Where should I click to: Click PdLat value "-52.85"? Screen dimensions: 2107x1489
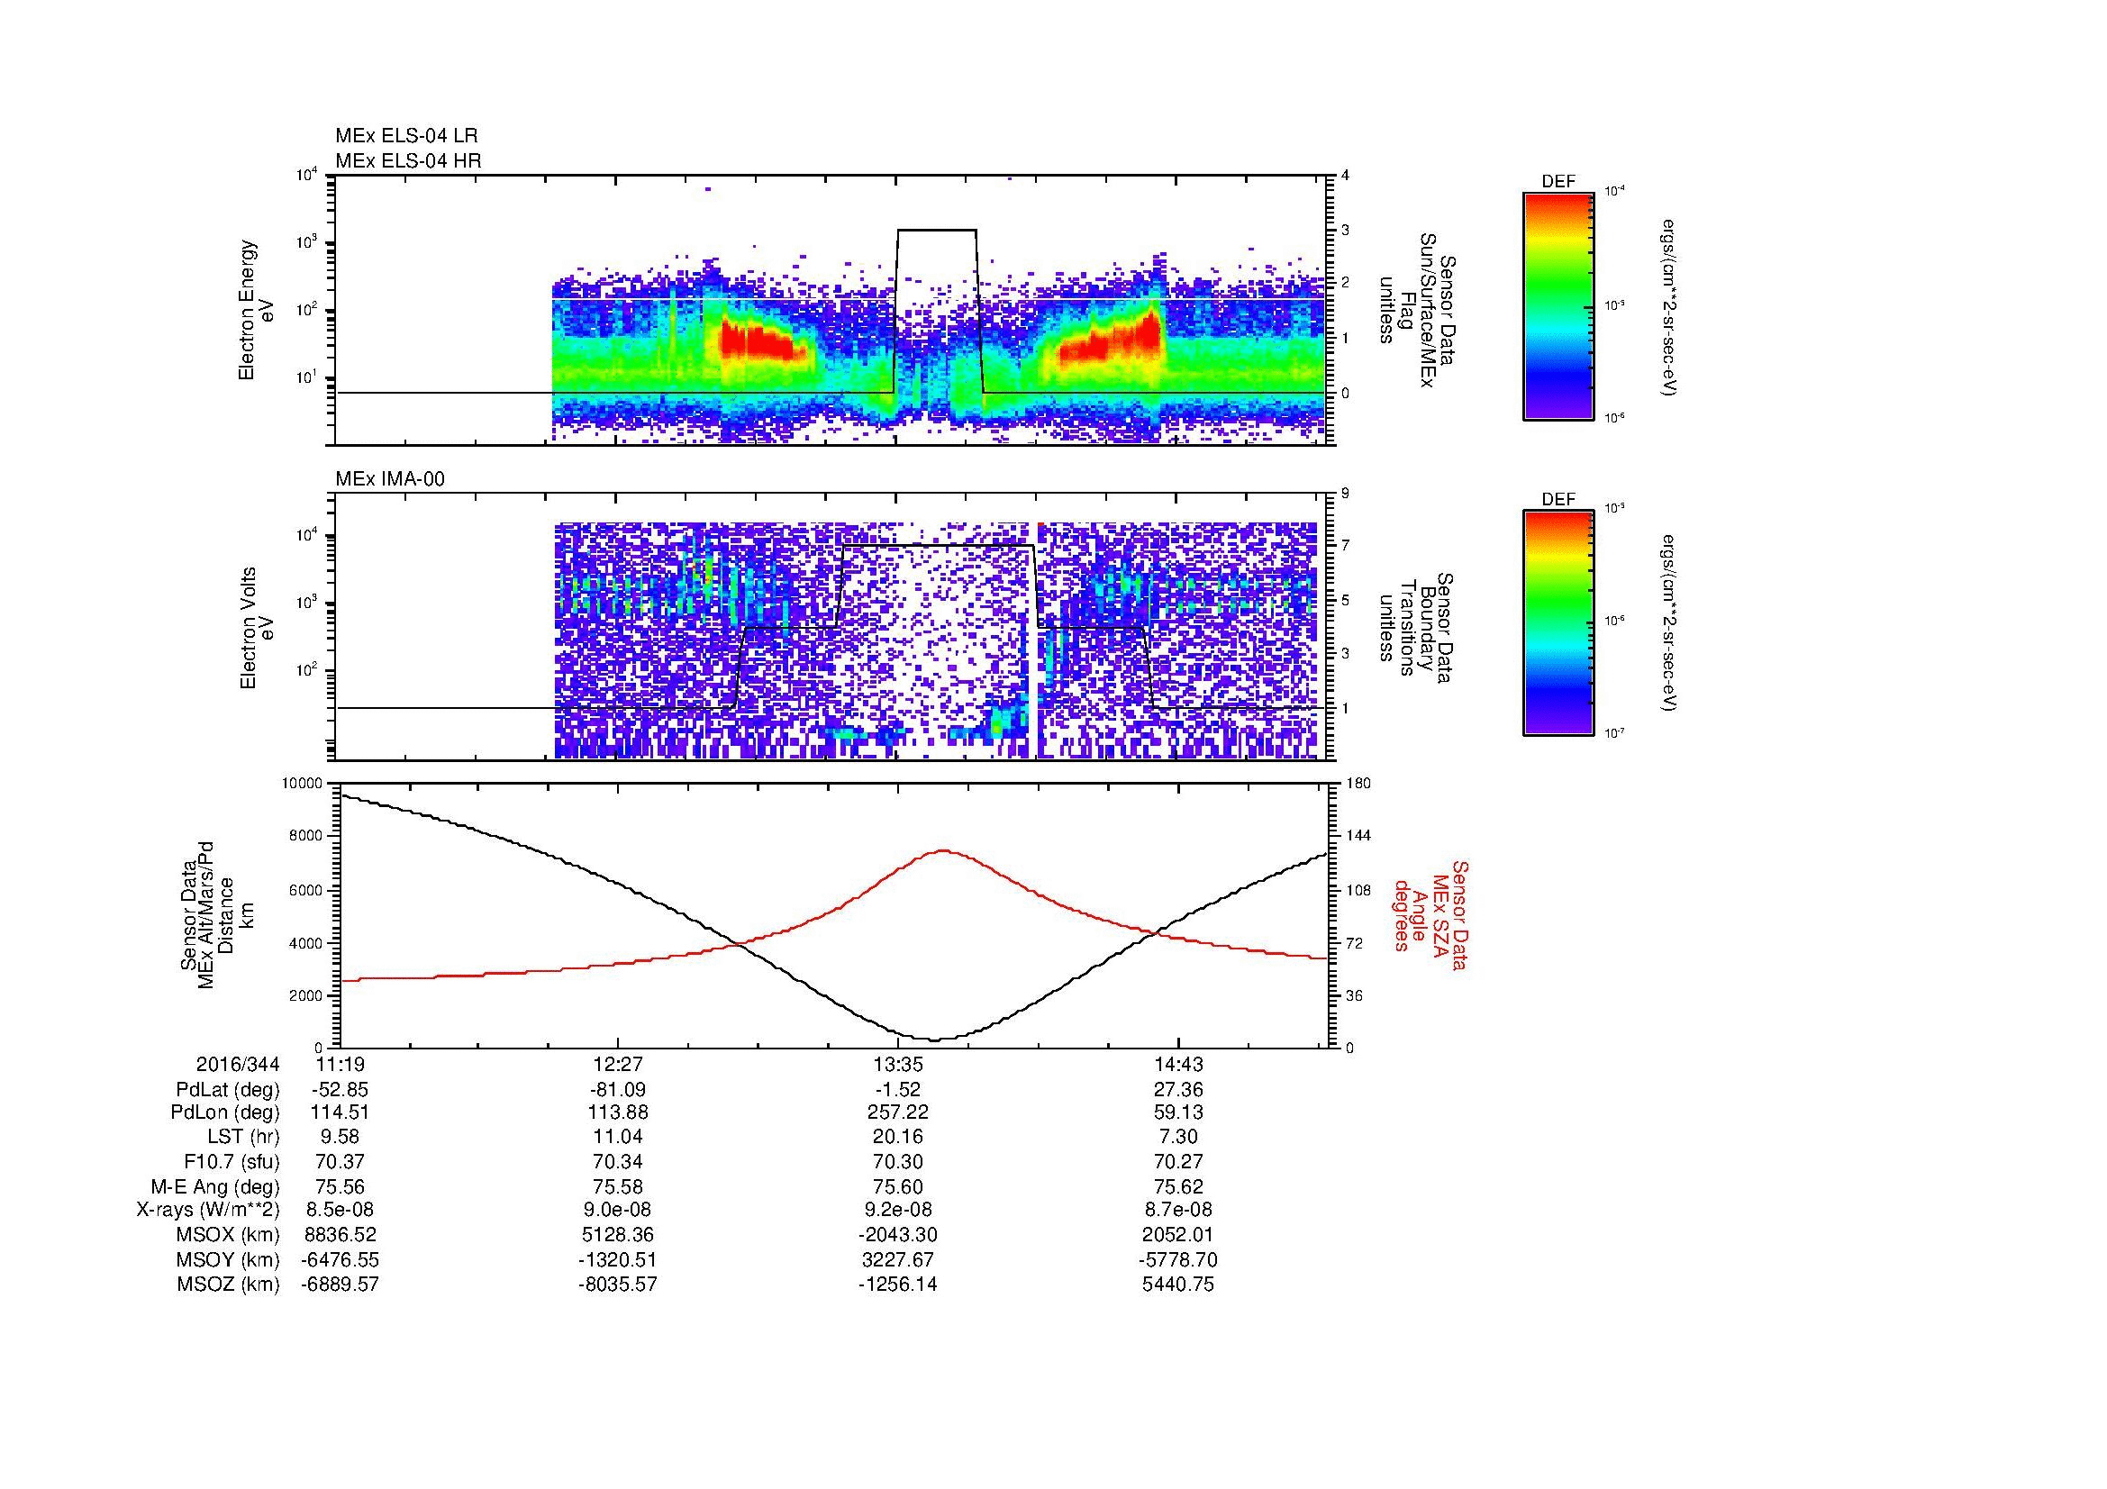(x=340, y=1090)
